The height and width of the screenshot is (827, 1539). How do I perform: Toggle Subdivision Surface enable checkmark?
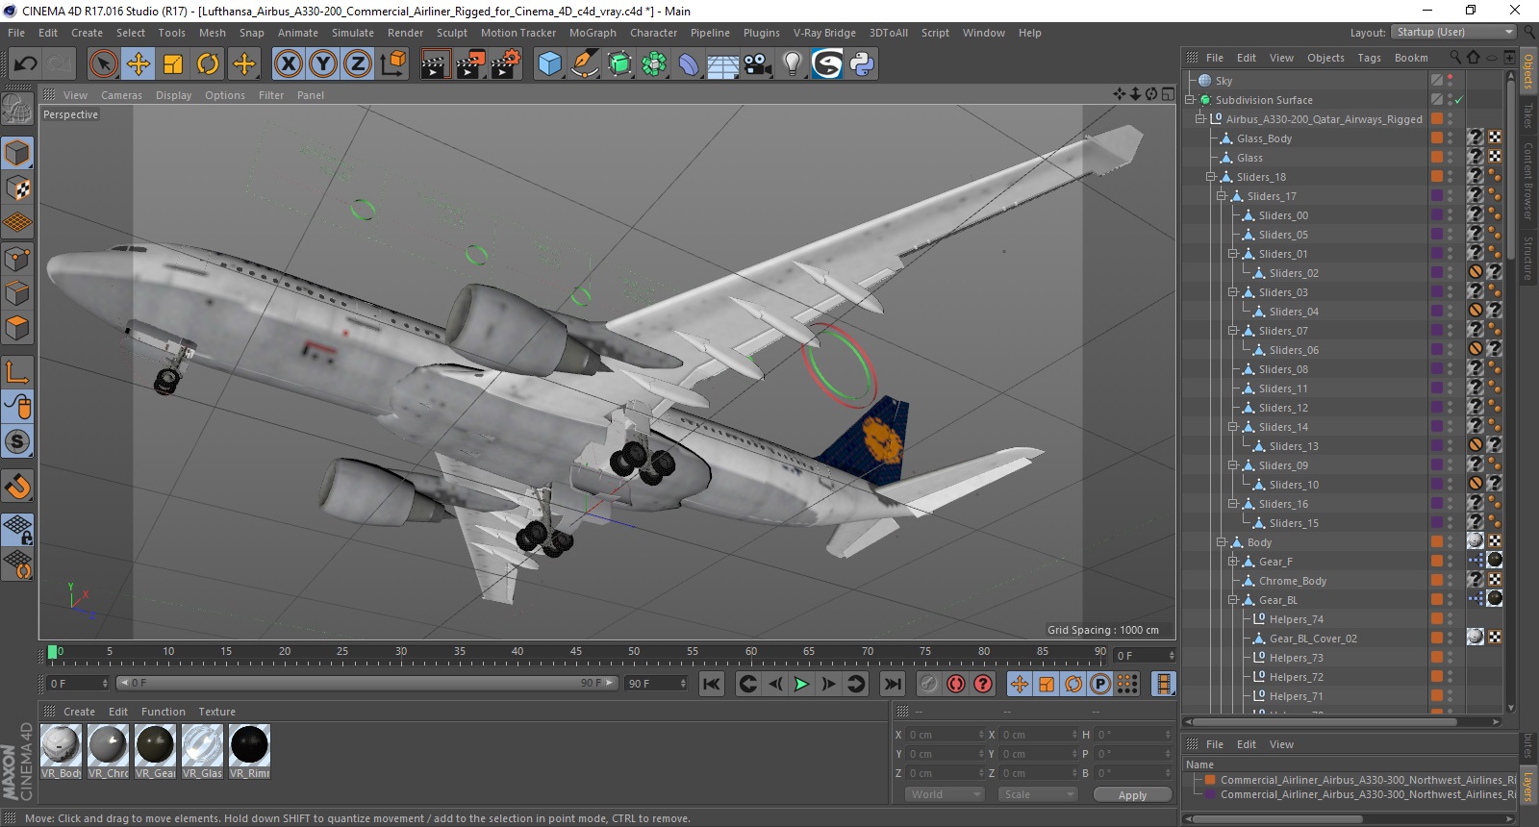(x=1459, y=100)
